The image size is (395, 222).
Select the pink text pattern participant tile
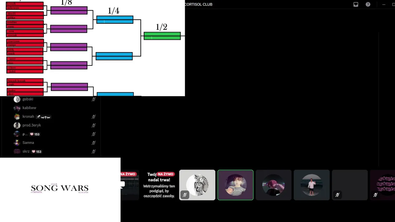click(383, 185)
